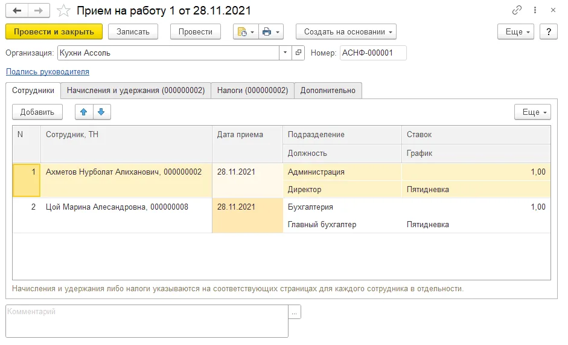Viewport: 568px width, 345px height.
Task: Go back with the left arrow button
Action: coord(17,10)
